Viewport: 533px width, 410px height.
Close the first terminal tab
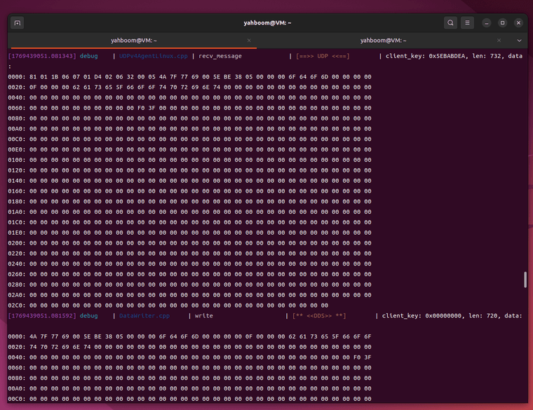249,41
